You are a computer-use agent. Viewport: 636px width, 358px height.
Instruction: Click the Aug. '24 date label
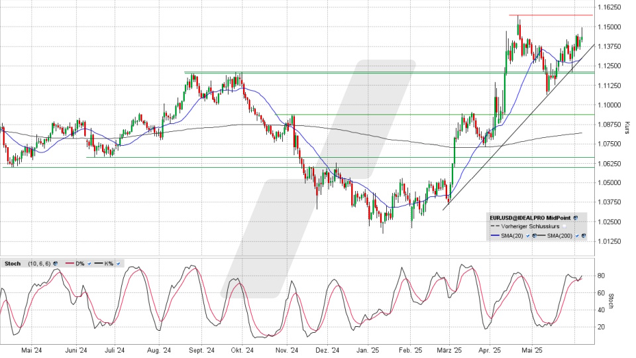(x=159, y=350)
